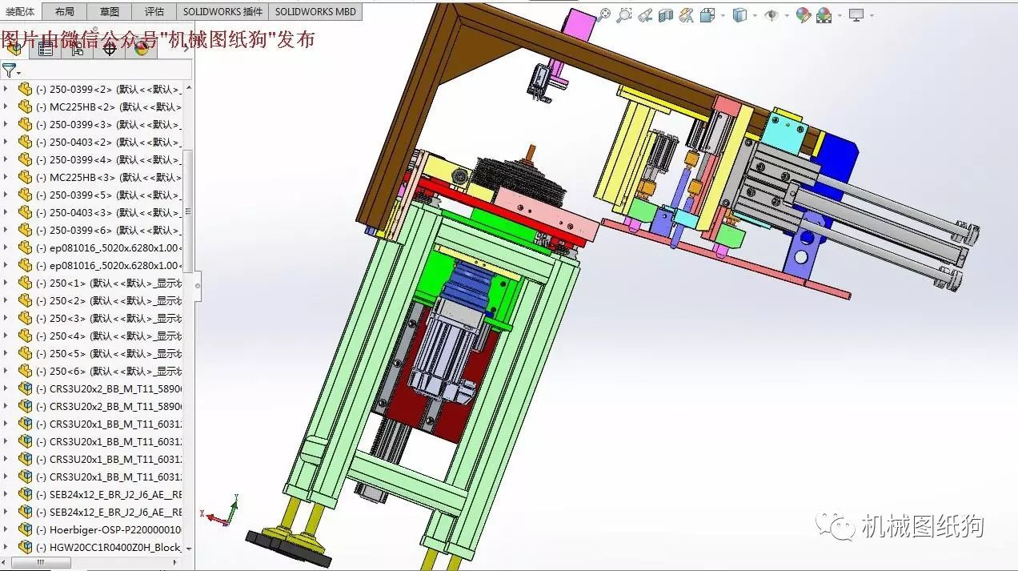
Task: Click the Zoom to Fit icon
Action: [603, 14]
